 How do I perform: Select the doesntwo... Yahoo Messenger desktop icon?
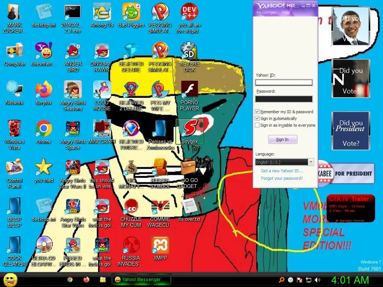(x=43, y=55)
